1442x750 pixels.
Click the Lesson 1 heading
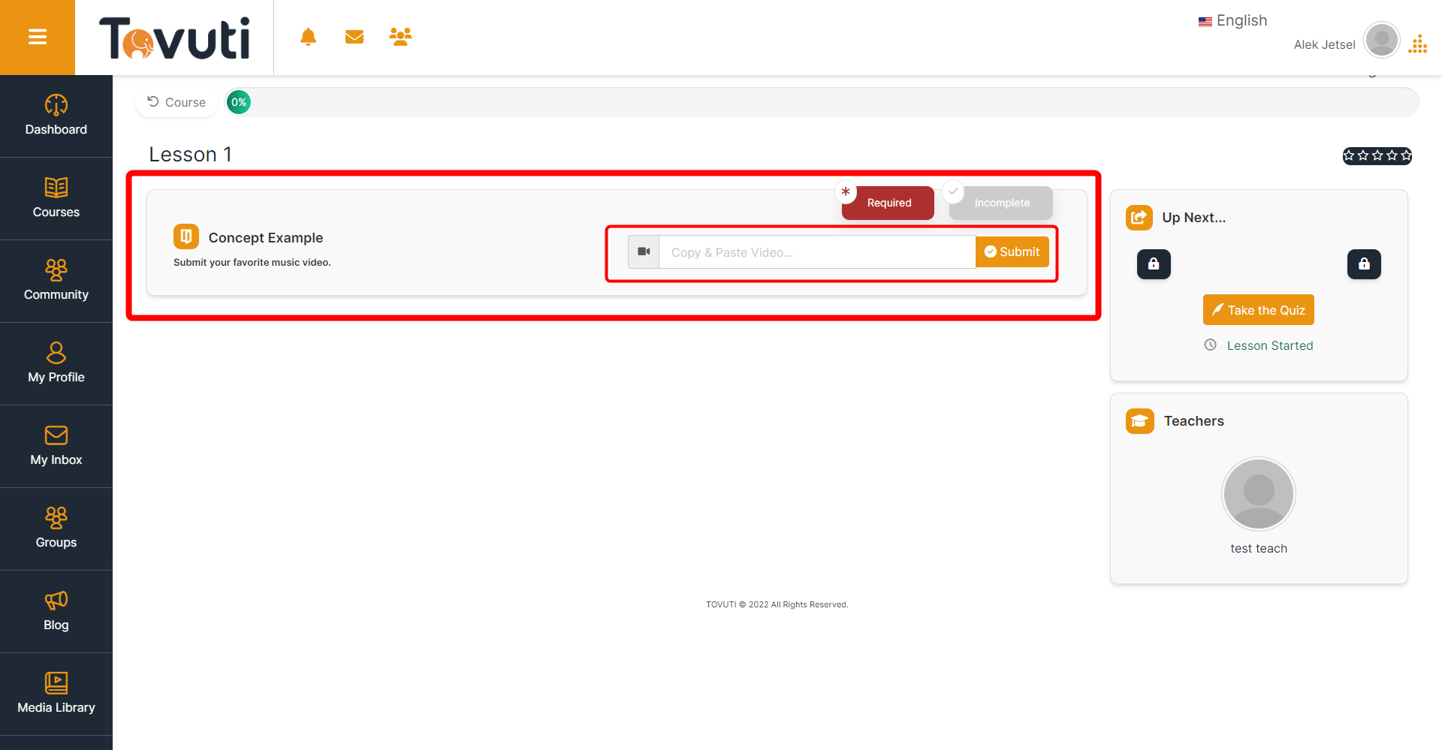[190, 155]
